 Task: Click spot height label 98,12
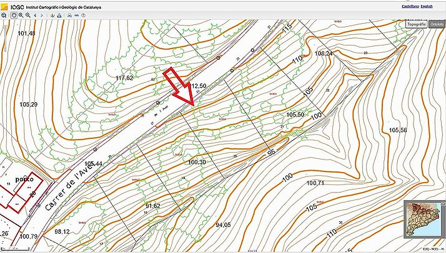click(x=62, y=232)
